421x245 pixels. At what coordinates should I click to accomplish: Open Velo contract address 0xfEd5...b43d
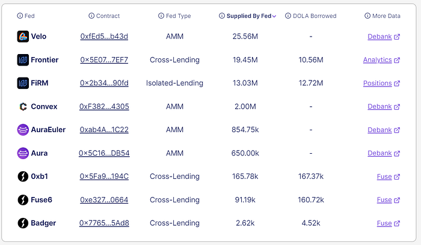point(104,37)
